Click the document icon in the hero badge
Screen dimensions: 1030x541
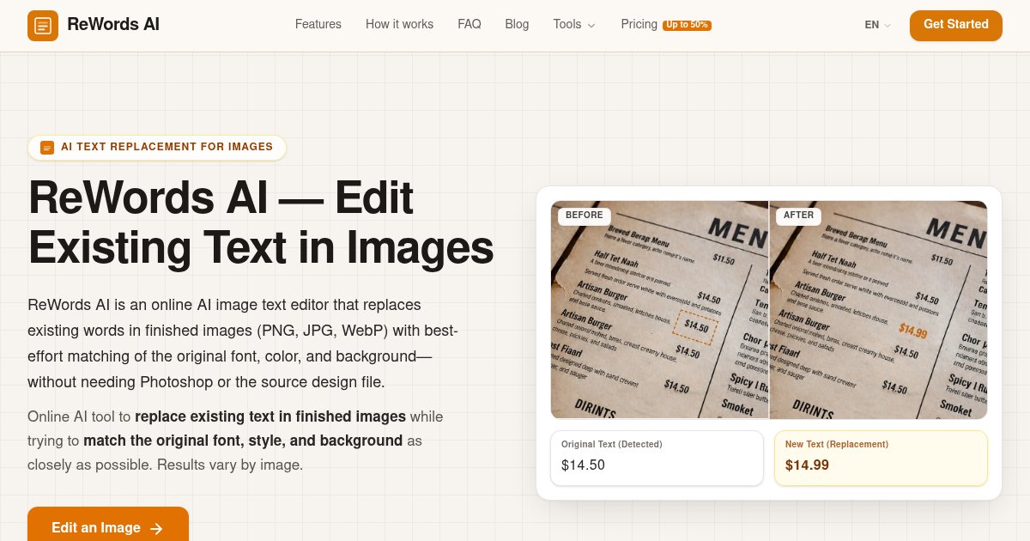click(47, 148)
